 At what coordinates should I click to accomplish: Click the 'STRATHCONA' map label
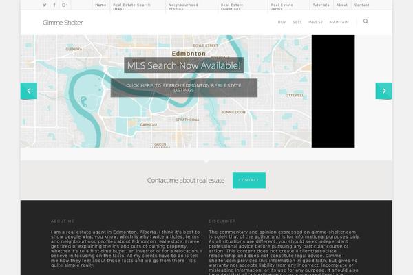pos(187,120)
